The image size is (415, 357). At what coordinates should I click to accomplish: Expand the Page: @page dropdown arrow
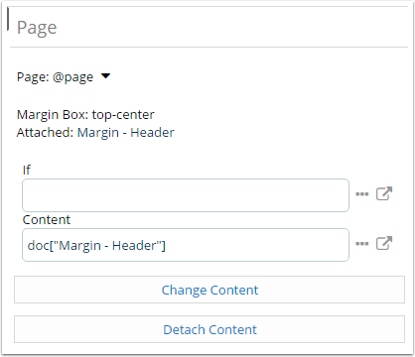[105, 76]
